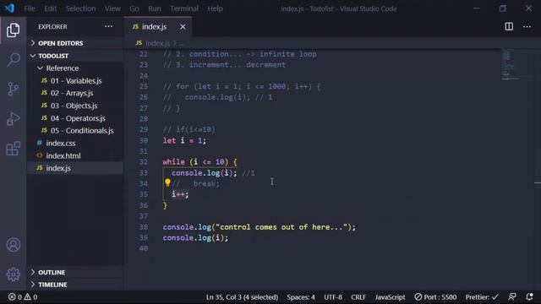Click the errors and warnings status indicator

click(23, 296)
